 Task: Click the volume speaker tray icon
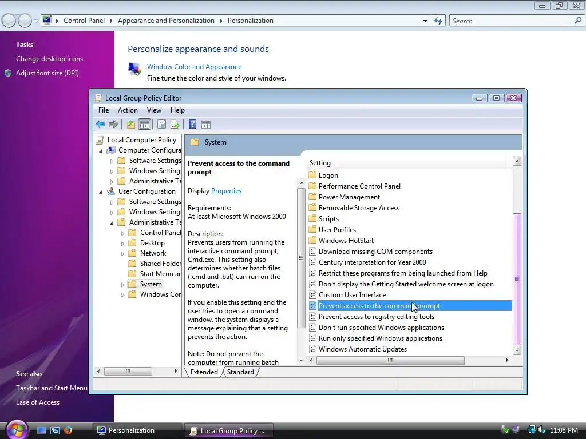click(541, 430)
